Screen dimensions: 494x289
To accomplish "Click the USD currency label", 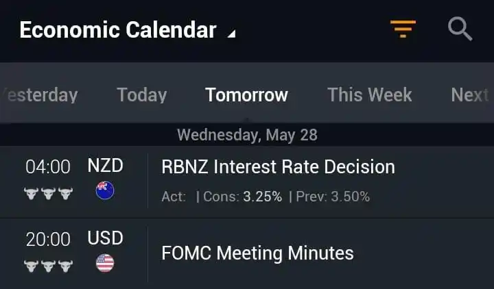I will point(105,238).
